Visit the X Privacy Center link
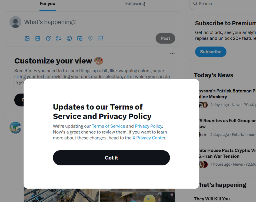256x202 pixels. click(149, 138)
